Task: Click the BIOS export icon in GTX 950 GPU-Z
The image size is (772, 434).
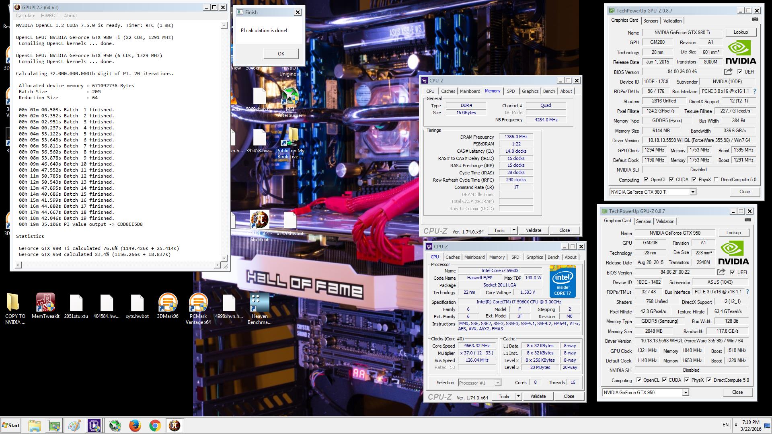Action: point(721,272)
